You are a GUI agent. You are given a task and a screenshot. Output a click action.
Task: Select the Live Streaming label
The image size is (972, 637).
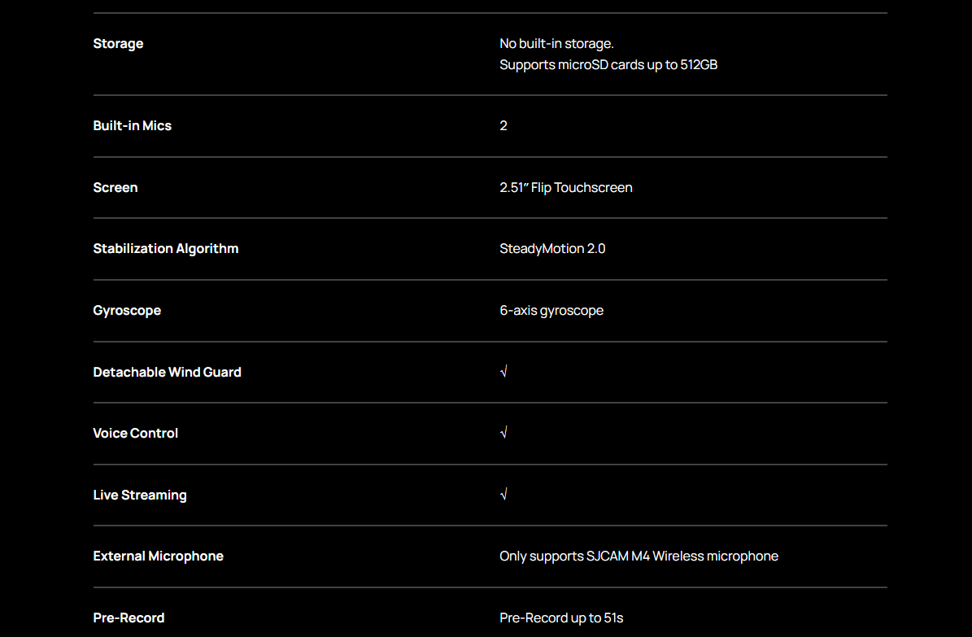(x=140, y=495)
